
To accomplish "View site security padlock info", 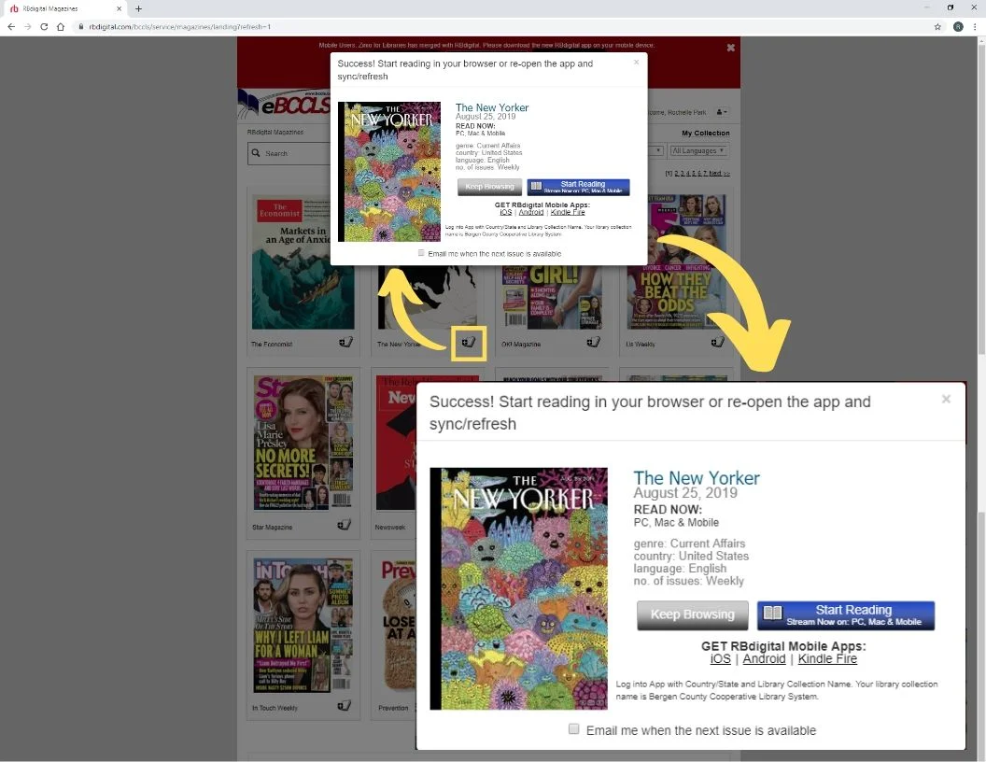I will coord(81,26).
